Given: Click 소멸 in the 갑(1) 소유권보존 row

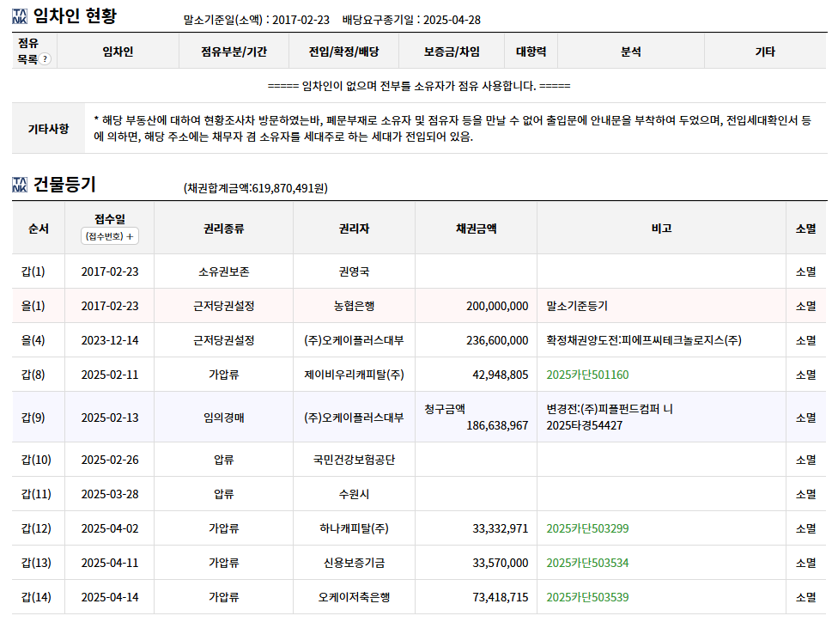Looking at the screenshot, I should pyautogui.click(x=806, y=271).
